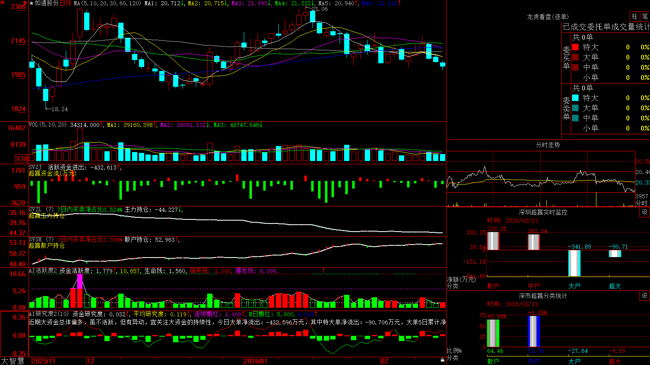Click the 大智慧 logo
This screenshot has width=650, height=365.
click(x=13, y=361)
